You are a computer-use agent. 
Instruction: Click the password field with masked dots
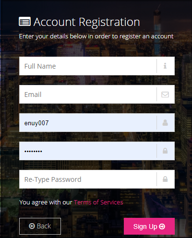point(88,151)
